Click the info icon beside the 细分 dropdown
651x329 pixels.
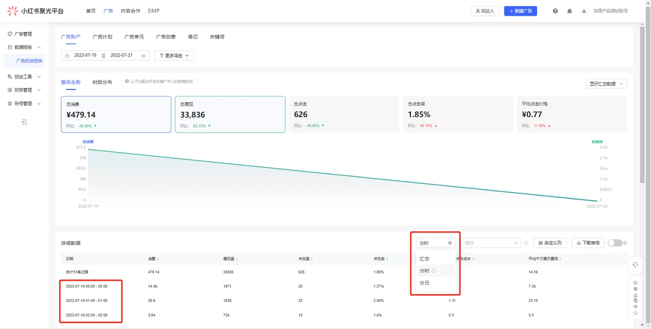click(526, 243)
